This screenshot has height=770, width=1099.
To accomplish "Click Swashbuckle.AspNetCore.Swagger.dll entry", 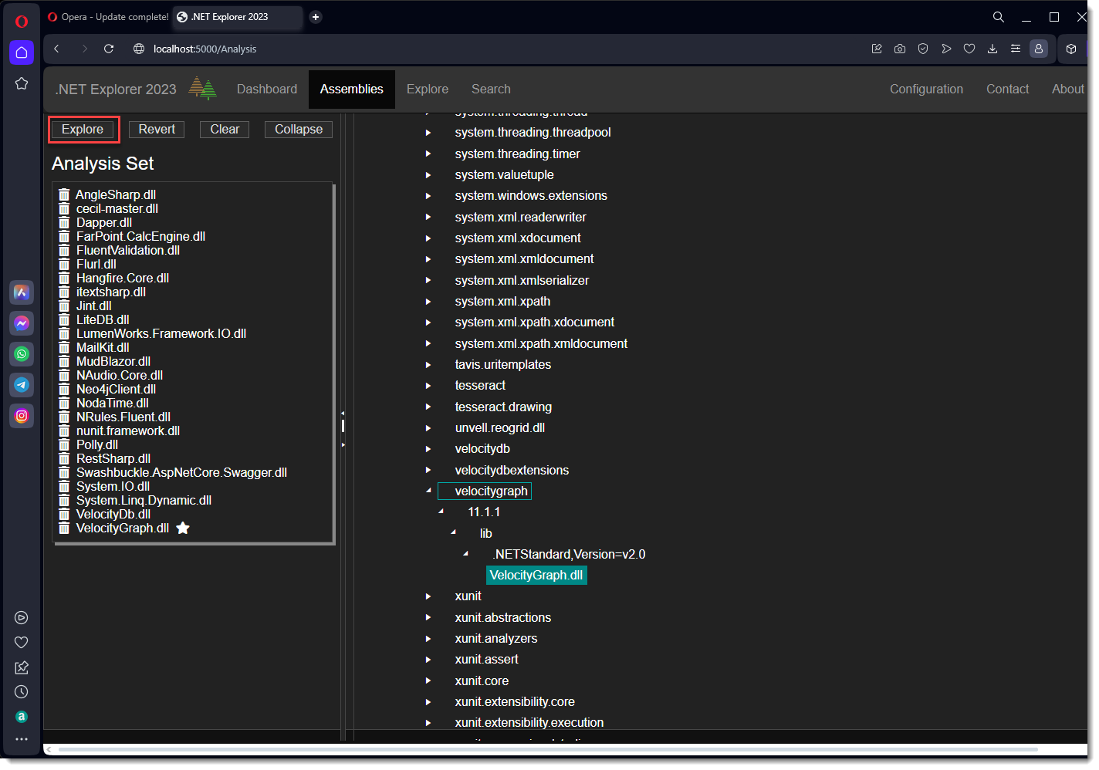I will pyautogui.click(x=181, y=472).
